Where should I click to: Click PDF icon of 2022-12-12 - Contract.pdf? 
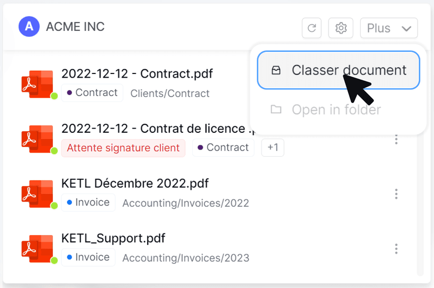point(37,84)
